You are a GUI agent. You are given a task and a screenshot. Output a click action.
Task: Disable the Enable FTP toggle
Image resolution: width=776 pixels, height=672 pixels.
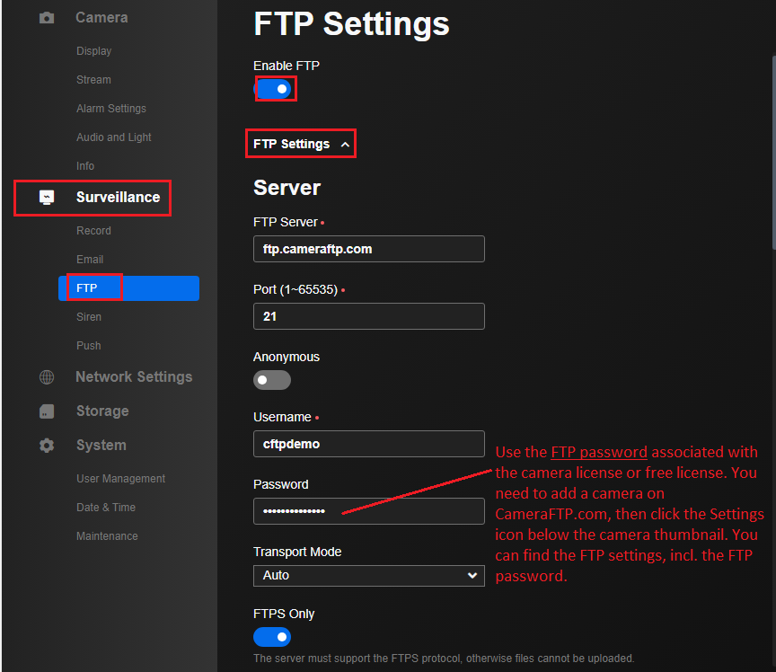pyautogui.click(x=276, y=89)
